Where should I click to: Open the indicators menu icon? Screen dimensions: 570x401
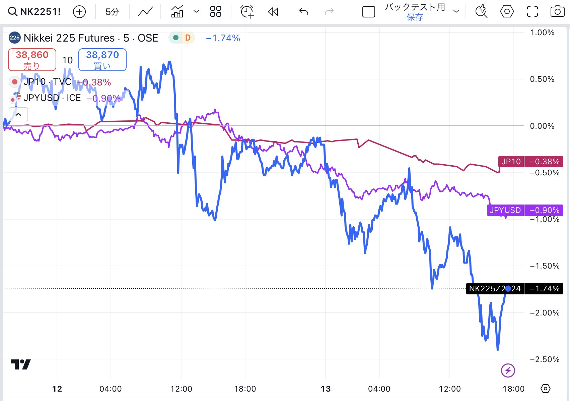pyautogui.click(x=177, y=12)
